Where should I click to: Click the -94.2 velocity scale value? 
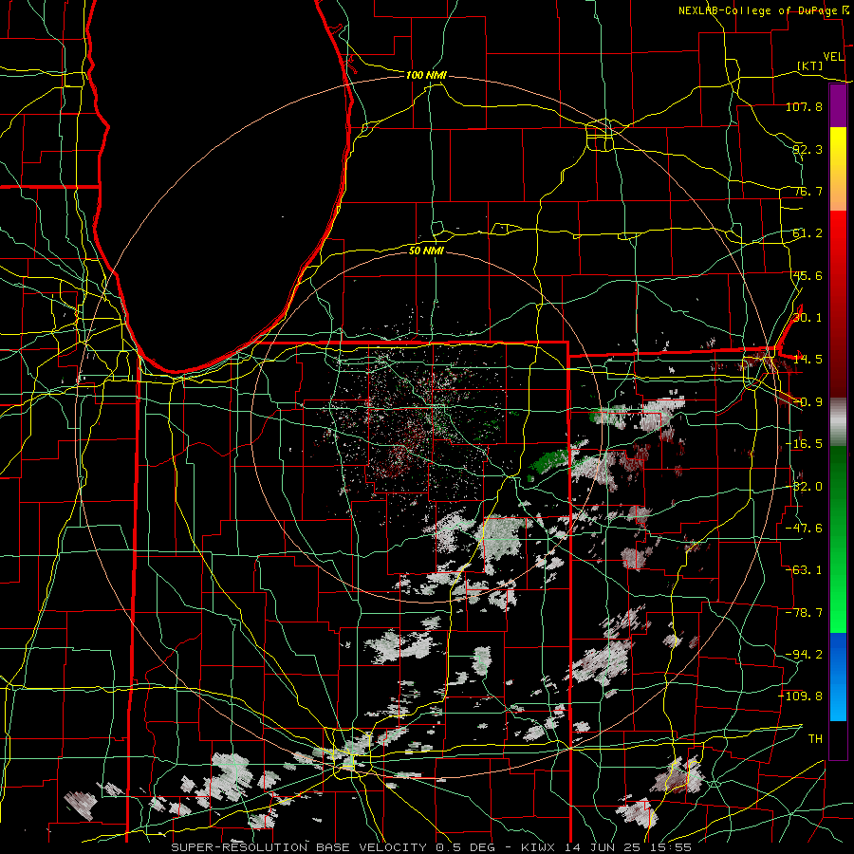[x=804, y=654]
